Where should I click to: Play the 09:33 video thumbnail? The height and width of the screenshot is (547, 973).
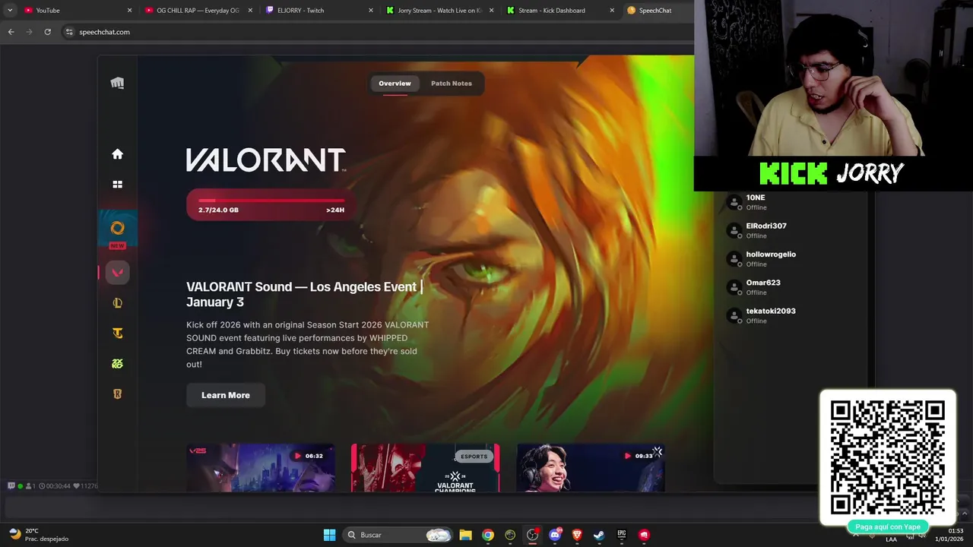coord(591,468)
